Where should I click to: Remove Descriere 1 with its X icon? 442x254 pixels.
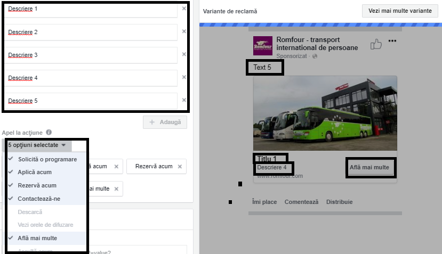(184, 9)
